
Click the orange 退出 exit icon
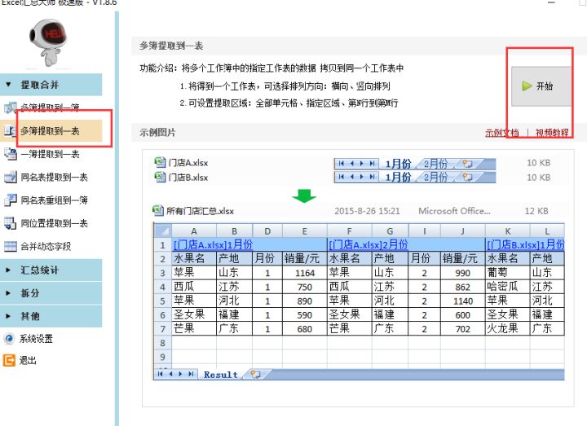pyautogui.click(x=9, y=360)
